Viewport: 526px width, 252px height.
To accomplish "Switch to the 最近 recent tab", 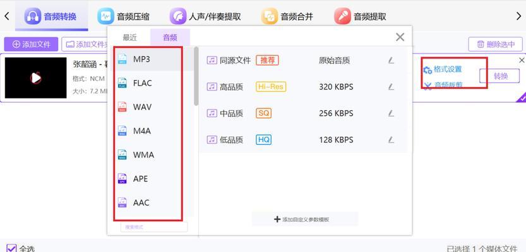I will click(x=130, y=37).
